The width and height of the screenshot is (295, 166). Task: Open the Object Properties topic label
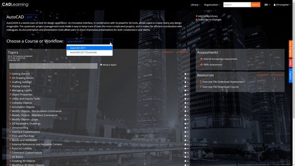point(22,95)
